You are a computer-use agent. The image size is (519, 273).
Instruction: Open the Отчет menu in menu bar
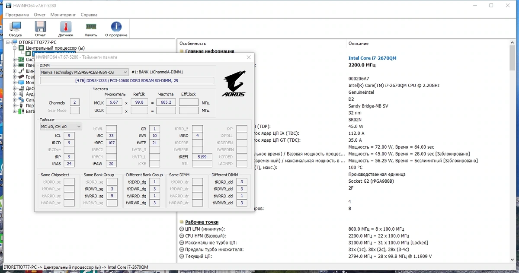40,14
